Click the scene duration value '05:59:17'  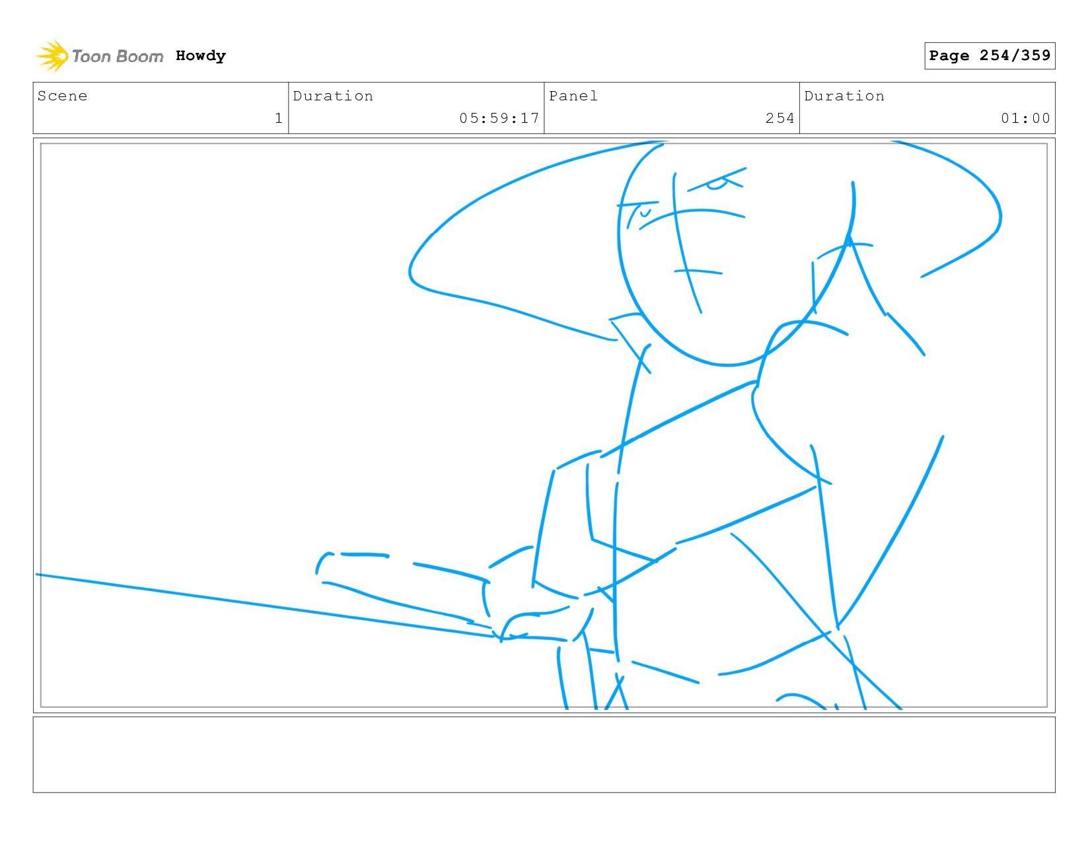pyautogui.click(x=499, y=118)
